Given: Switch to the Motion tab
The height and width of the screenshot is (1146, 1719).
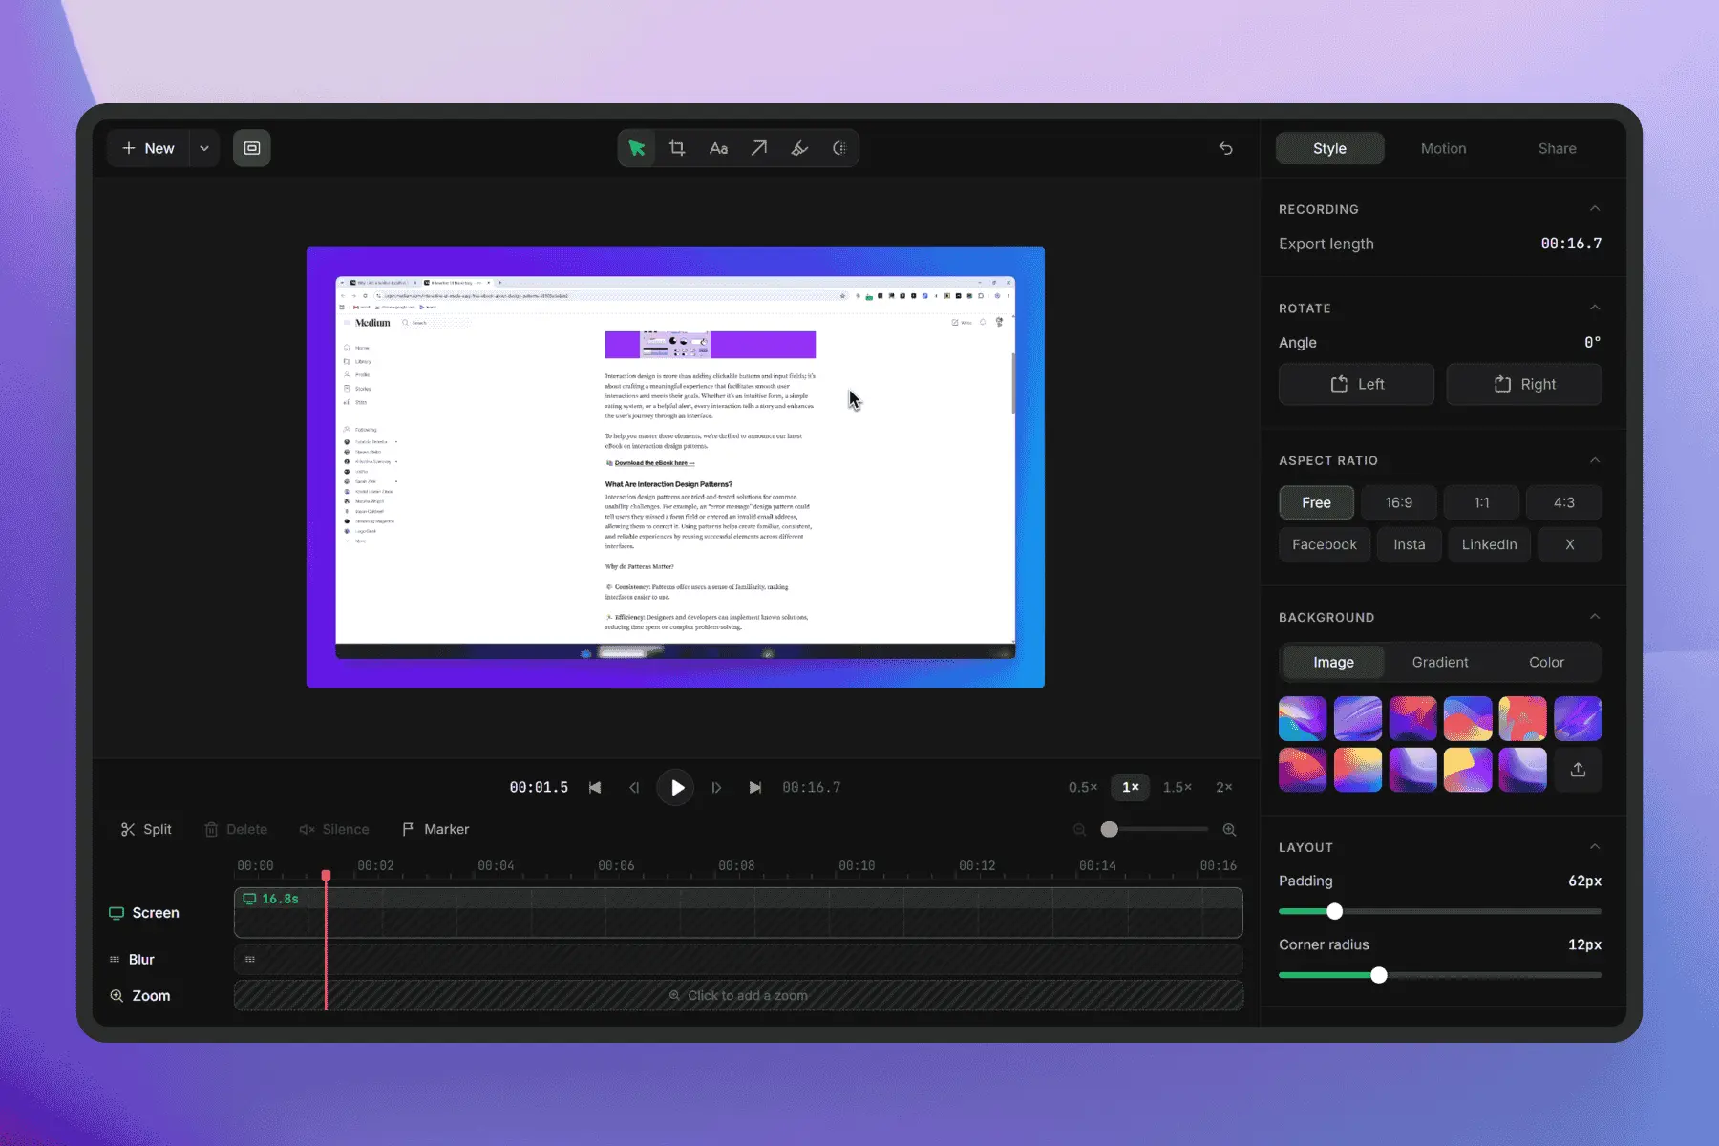Looking at the screenshot, I should 1443,148.
